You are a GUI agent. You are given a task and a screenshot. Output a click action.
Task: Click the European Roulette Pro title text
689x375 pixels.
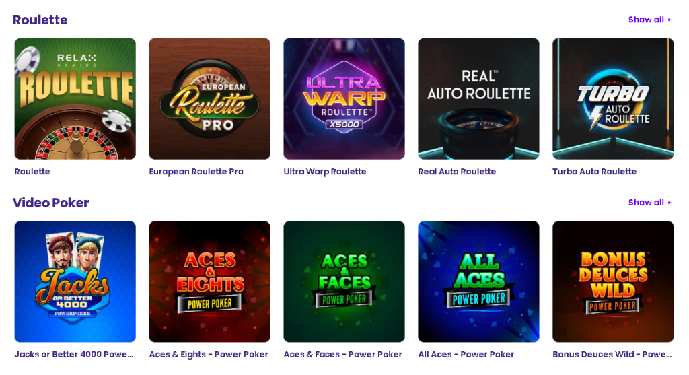pos(196,172)
